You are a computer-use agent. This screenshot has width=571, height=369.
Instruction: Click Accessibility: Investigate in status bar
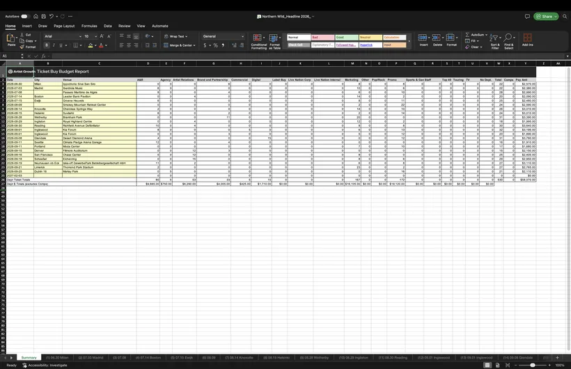pyautogui.click(x=45, y=365)
